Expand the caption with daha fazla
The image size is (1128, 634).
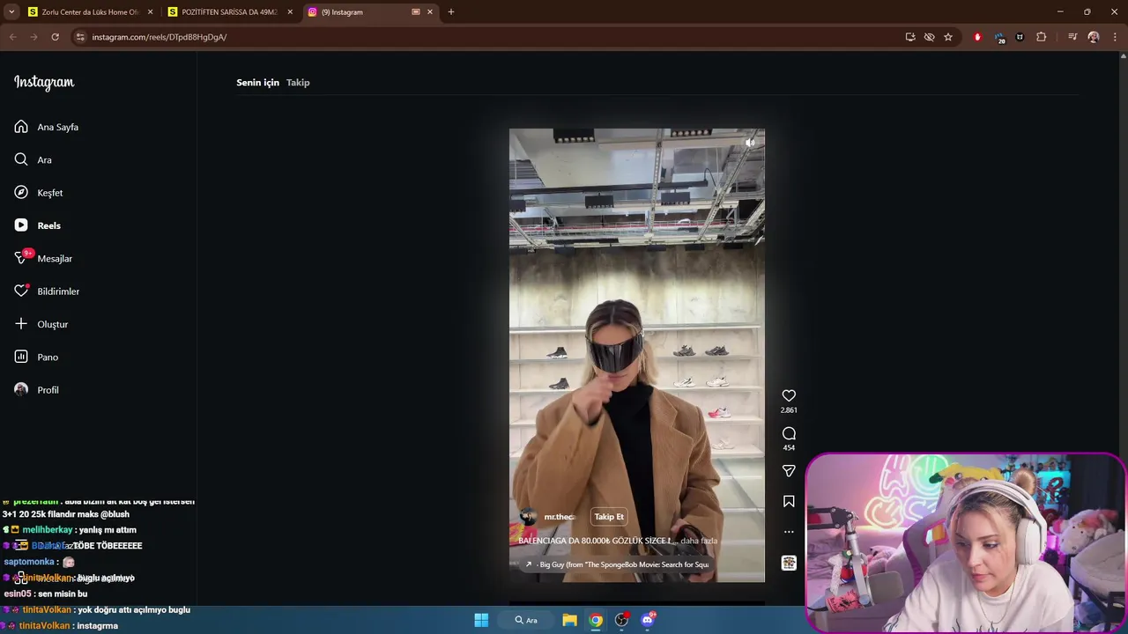[x=701, y=541]
